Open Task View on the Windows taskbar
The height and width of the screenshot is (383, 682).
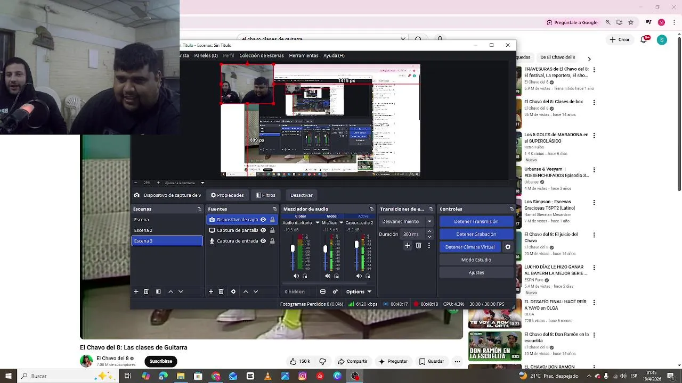tap(128, 376)
